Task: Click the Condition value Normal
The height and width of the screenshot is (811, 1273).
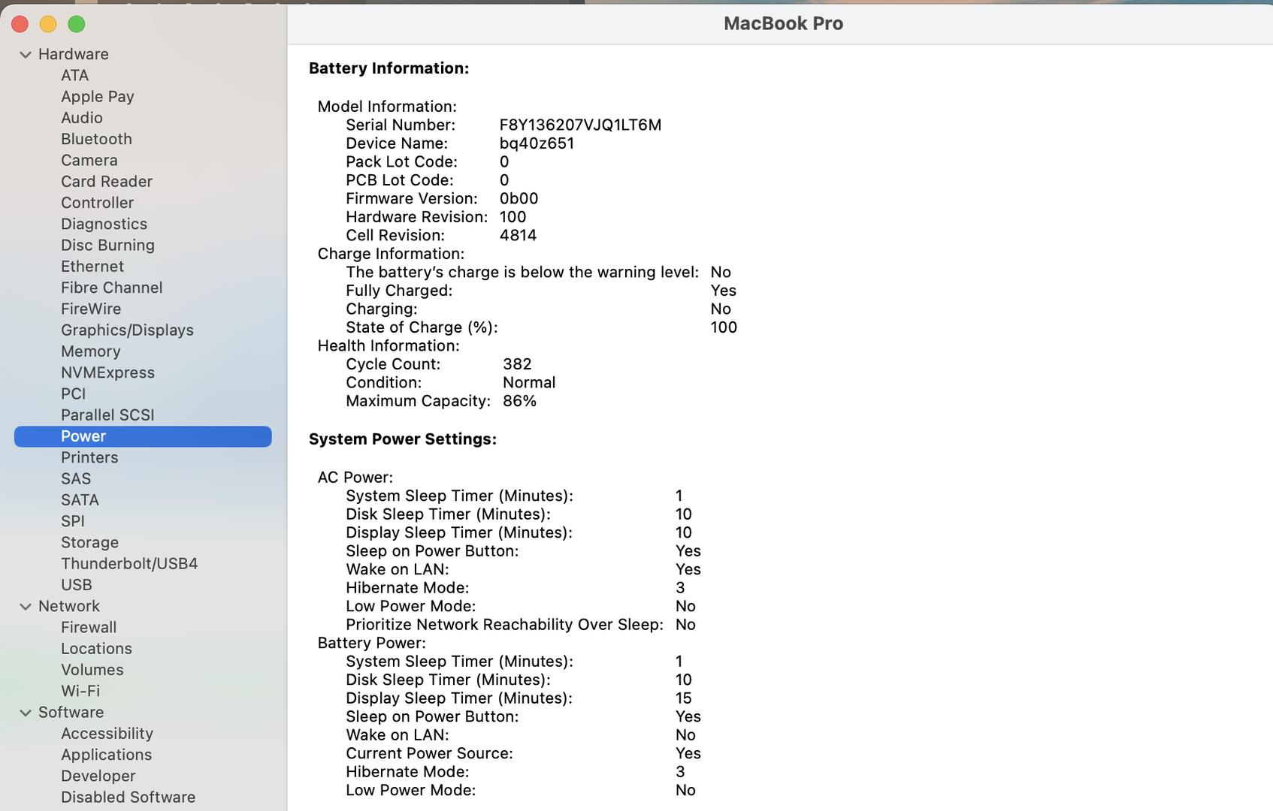Action: click(529, 382)
